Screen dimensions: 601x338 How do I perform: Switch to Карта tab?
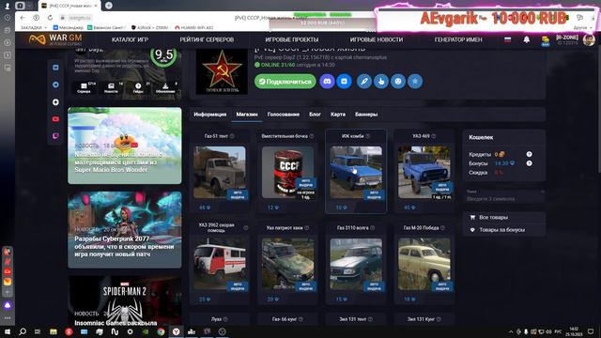pos(338,115)
